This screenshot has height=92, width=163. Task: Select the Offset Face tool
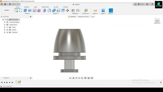63,10
